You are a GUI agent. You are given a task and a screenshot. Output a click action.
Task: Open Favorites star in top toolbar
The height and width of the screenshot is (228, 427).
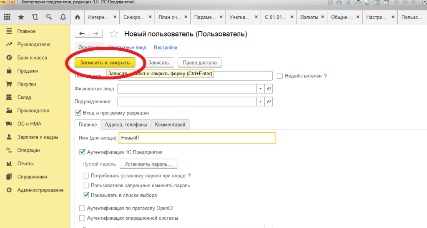click(20, 17)
